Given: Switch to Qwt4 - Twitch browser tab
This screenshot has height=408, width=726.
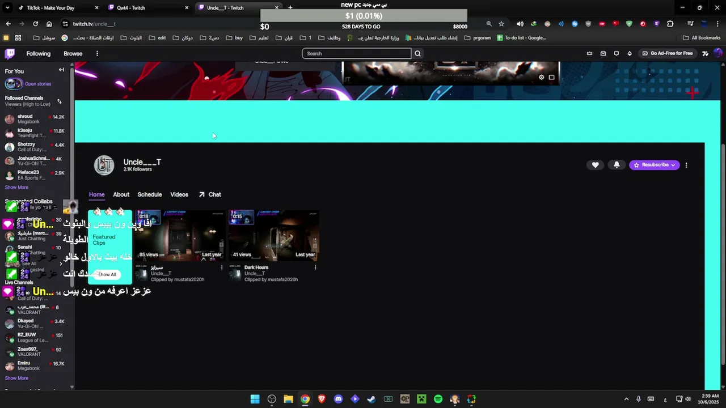Looking at the screenshot, I should tap(149, 8).
